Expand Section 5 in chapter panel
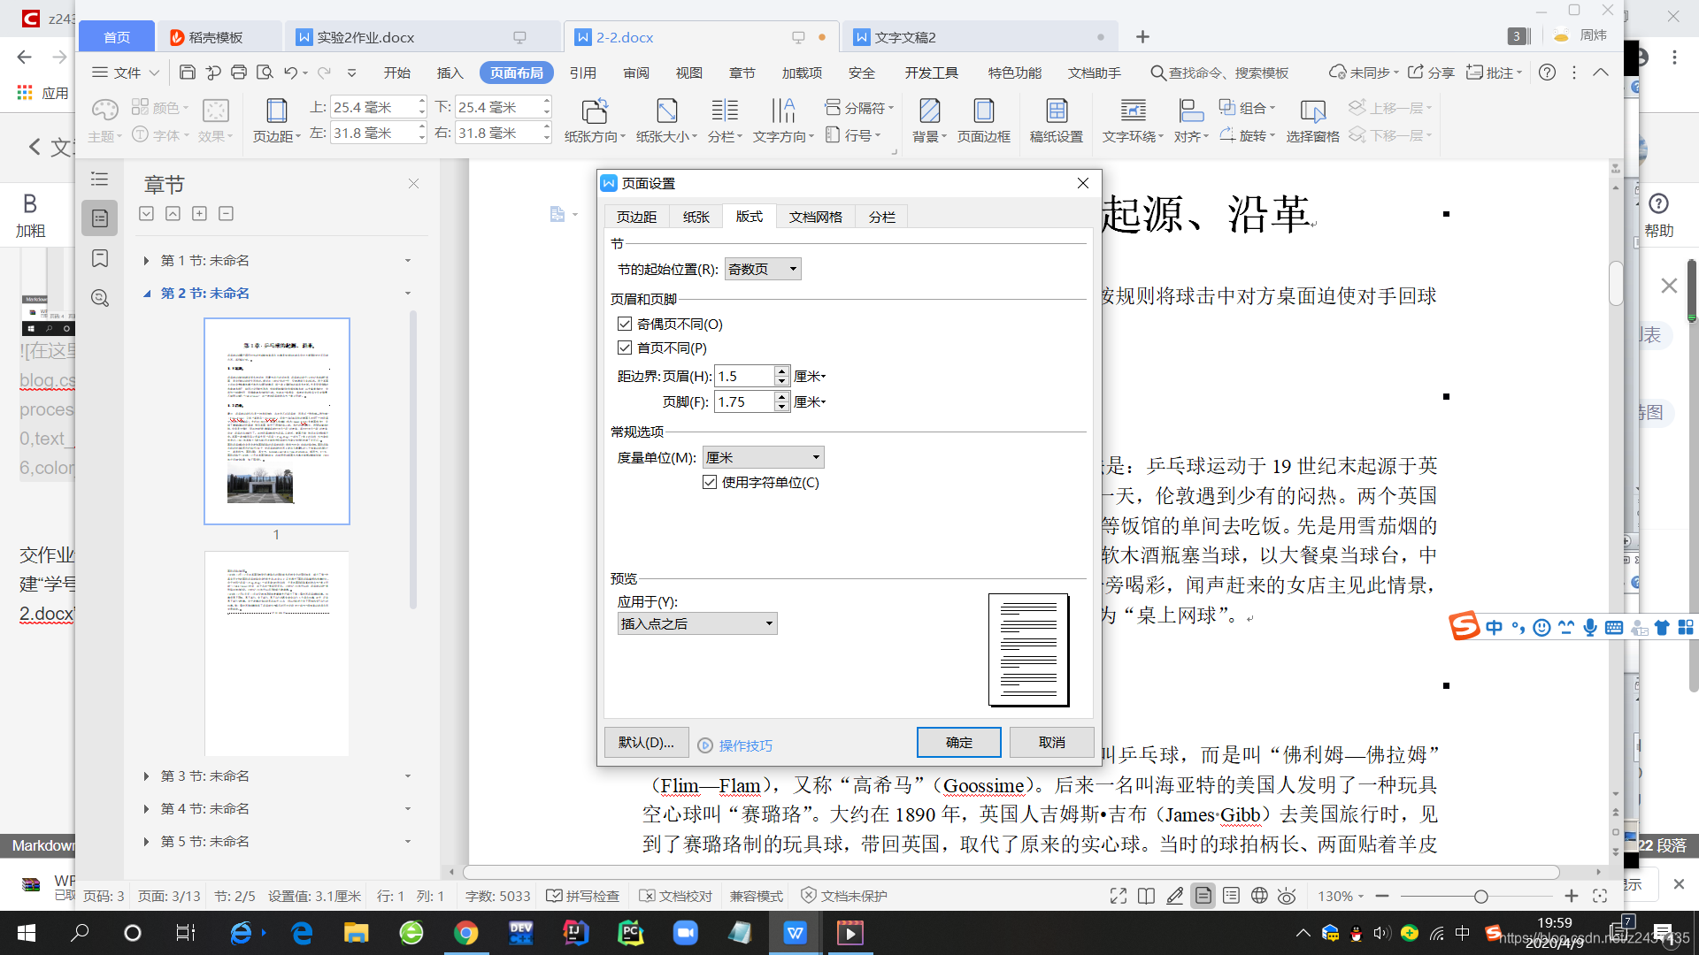This screenshot has height=955, width=1699. 146,842
